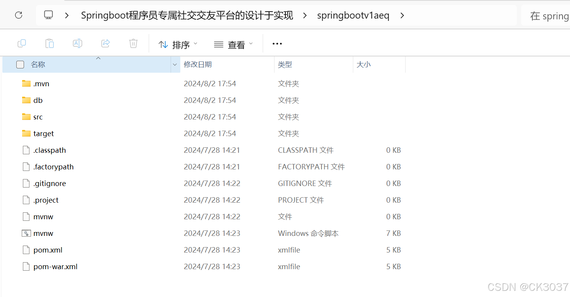This screenshot has width=570, height=297.
Task: Click the mvnw Windows command script icon
Action: (26, 233)
